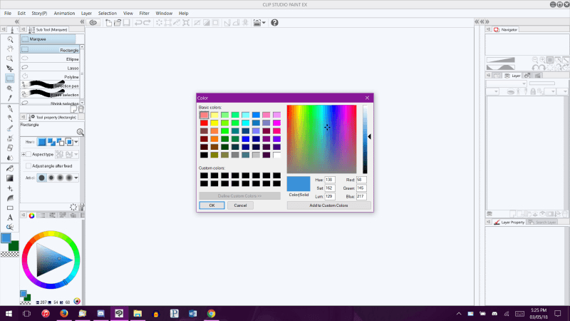570x321 pixels.
Task: Expand the Aspect type plus expander
Action: click(23, 154)
